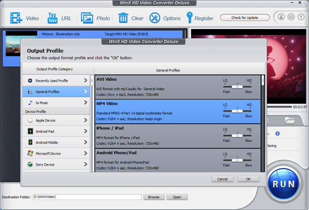
Task: Click the General Profiles category icon
Action: click(30, 91)
